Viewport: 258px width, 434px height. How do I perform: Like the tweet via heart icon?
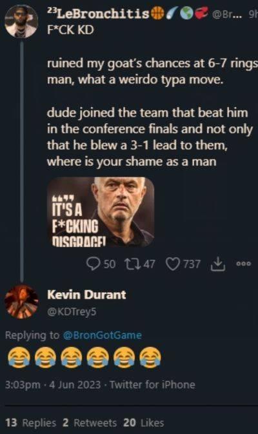(x=173, y=264)
